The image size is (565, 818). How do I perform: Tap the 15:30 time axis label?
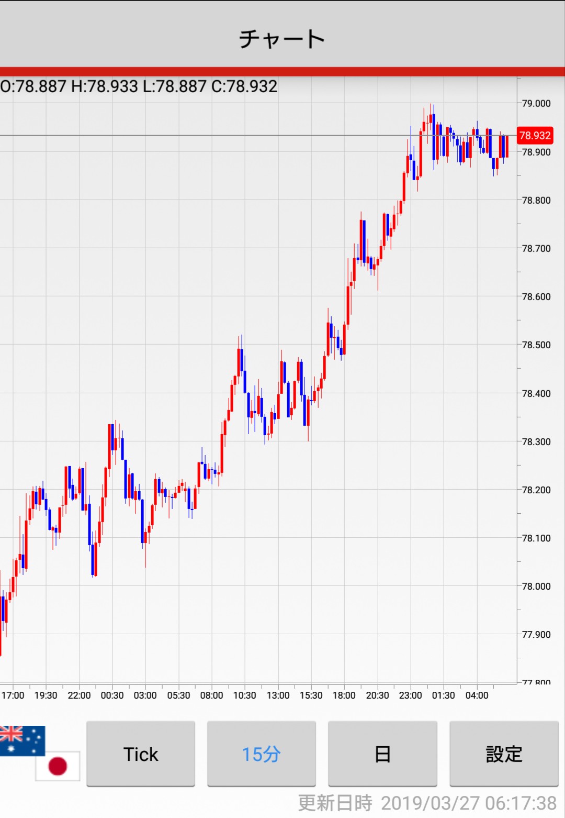pyautogui.click(x=311, y=695)
